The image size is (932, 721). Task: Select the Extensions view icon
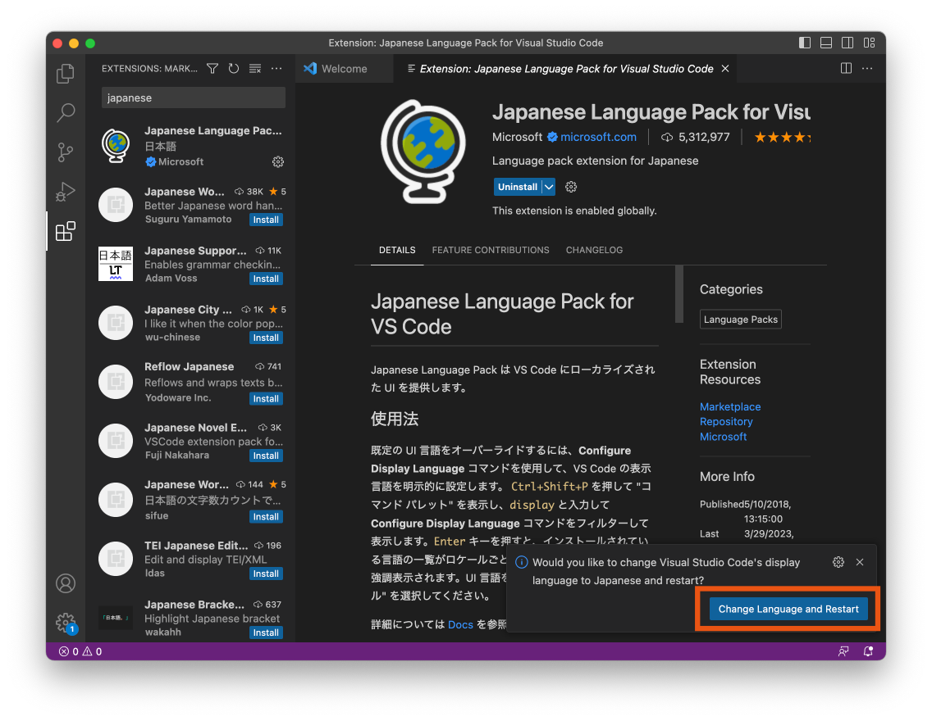point(66,231)
